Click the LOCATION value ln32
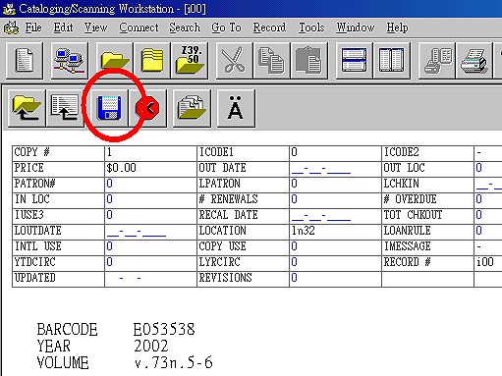The height and width of the screenshot is (376, 502). 335,232
